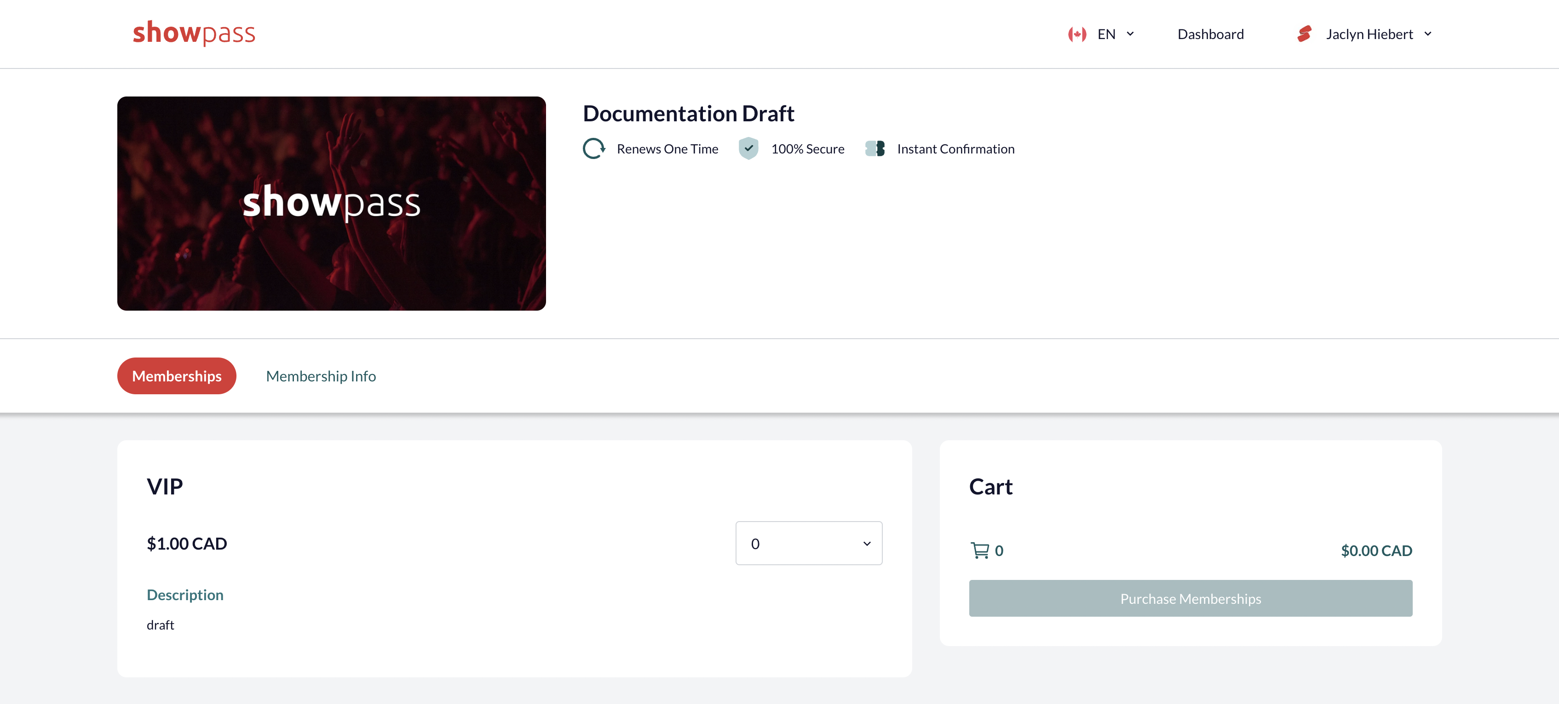The height and width of the screenshot is (704, 1559).
Task: Click the 'VIP' membership heading
Action: click(165, 487)
